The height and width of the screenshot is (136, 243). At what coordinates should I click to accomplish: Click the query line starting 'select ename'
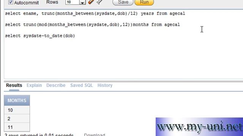[x=95, y=14]
